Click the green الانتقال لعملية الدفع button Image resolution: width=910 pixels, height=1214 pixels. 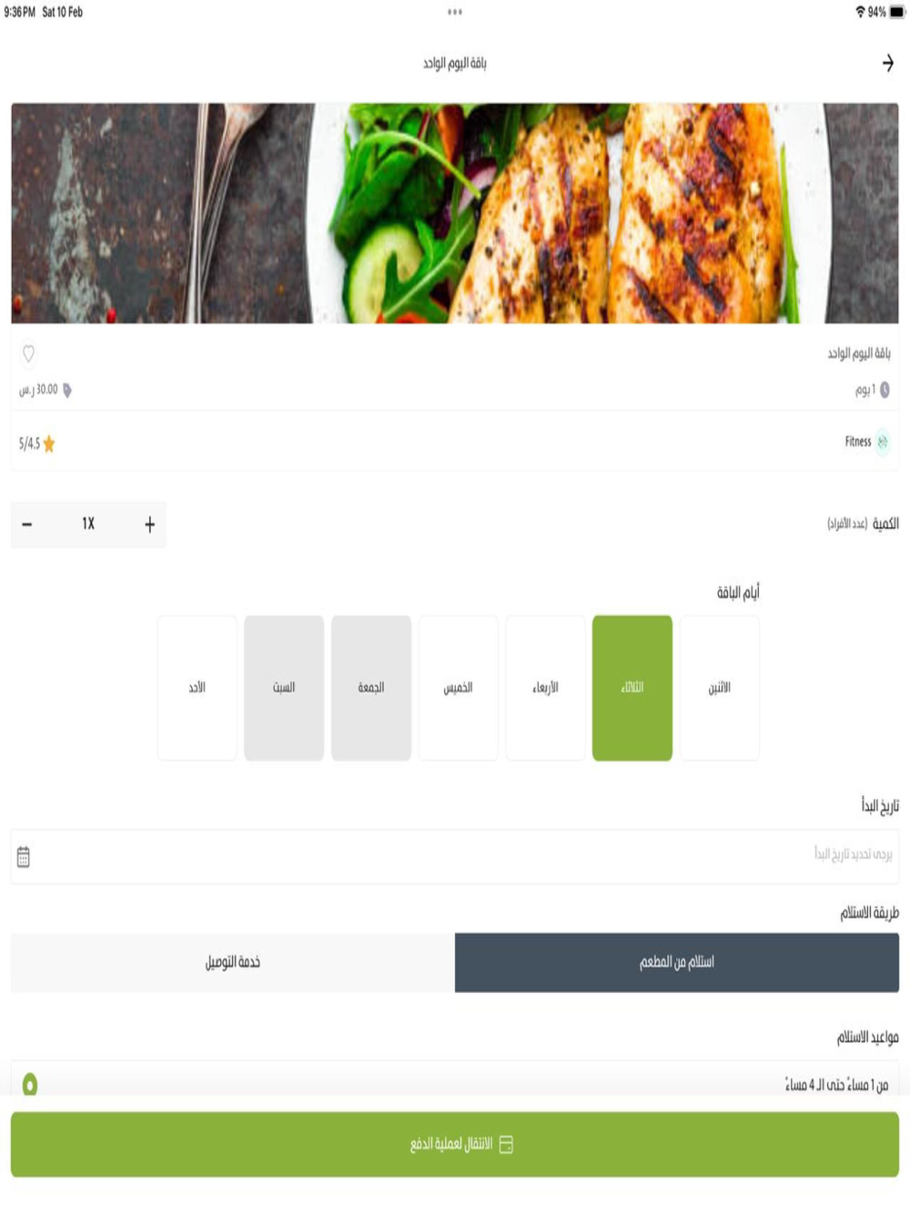click(x=455, y=1144)
